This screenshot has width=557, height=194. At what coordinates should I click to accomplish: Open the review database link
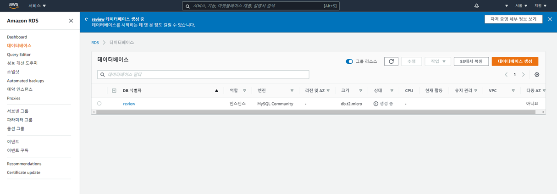pos(129,104)
